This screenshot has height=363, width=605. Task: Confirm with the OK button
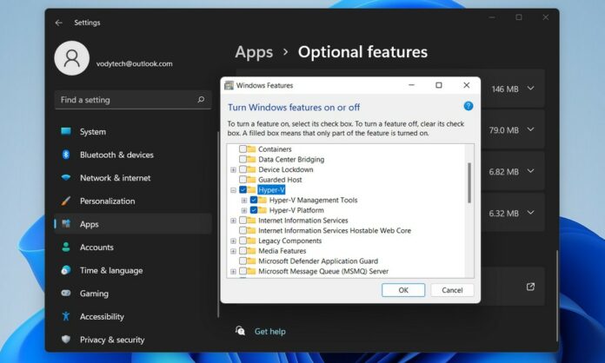pyautogui.click(x=403, y=290)
